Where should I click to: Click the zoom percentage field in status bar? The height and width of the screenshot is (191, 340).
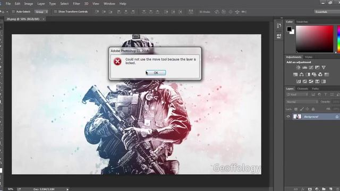11,189
